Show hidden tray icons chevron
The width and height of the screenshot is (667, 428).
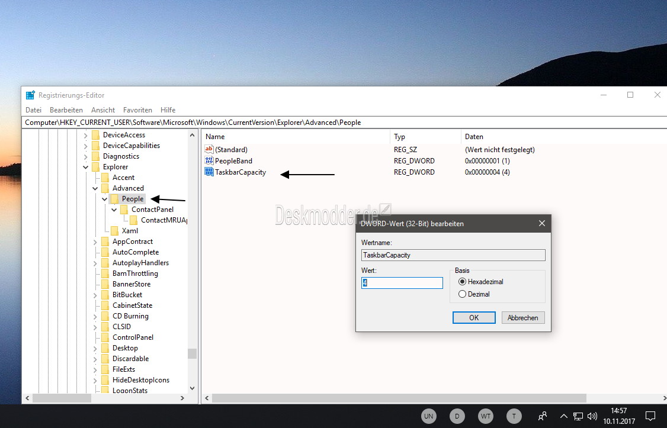click(x=563, y=416)
